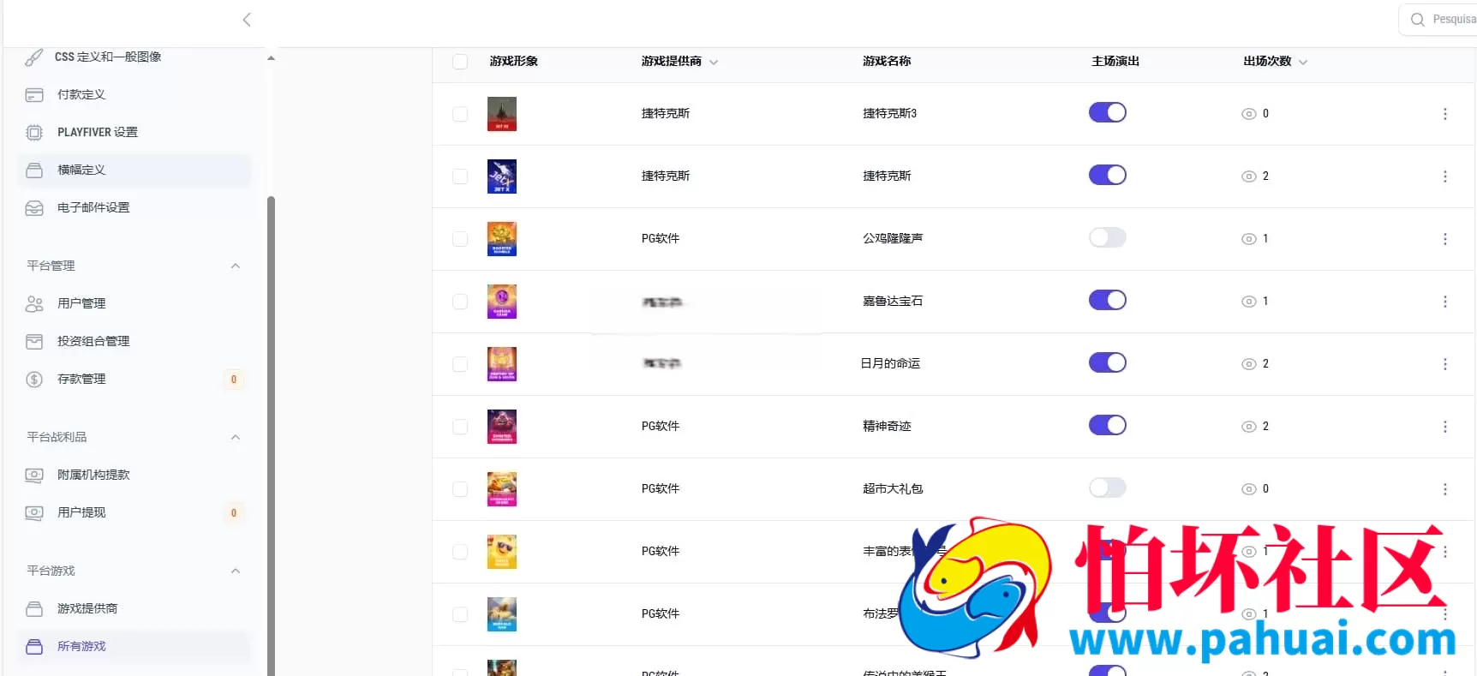Collapse the 平台管理 sidebar section
Viewport: 1477px width, 676px height.
(236, 266)
